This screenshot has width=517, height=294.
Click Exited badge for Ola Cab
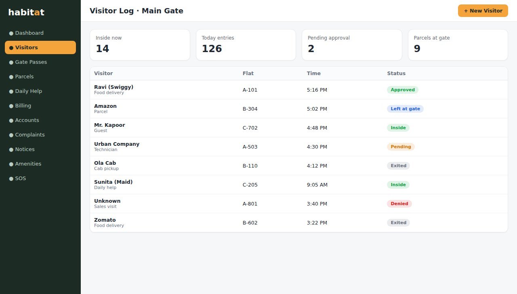pos(398,166)
